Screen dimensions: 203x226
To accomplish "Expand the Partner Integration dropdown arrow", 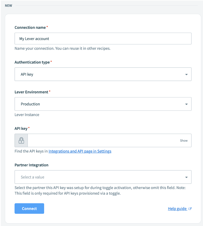I will click(x=186, y=177).
